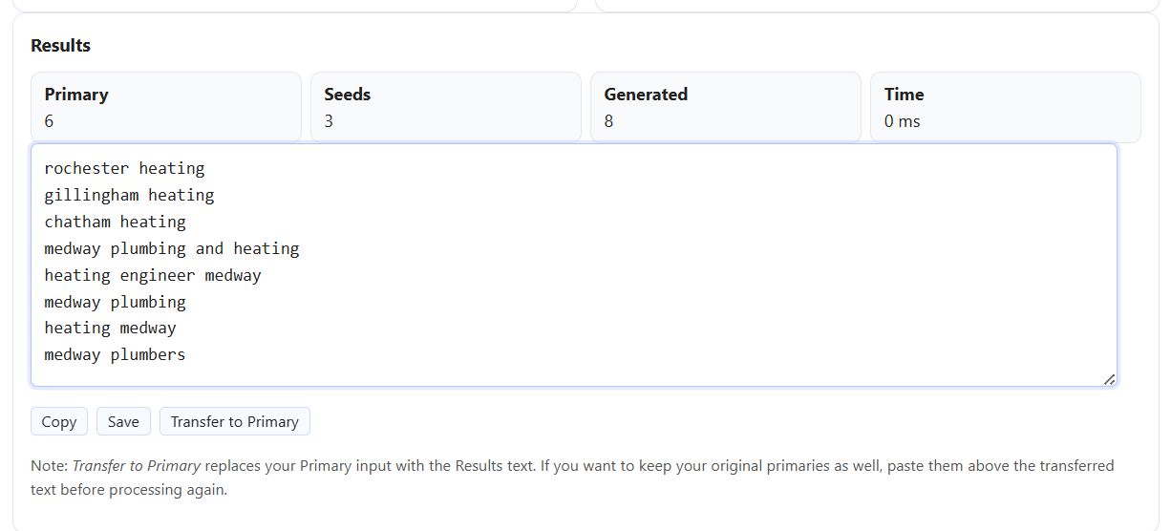Image resolution: width=1171 pixels, height=531 pixels.
Task: Click the "0 ms" time value
Action: (903, 121)
